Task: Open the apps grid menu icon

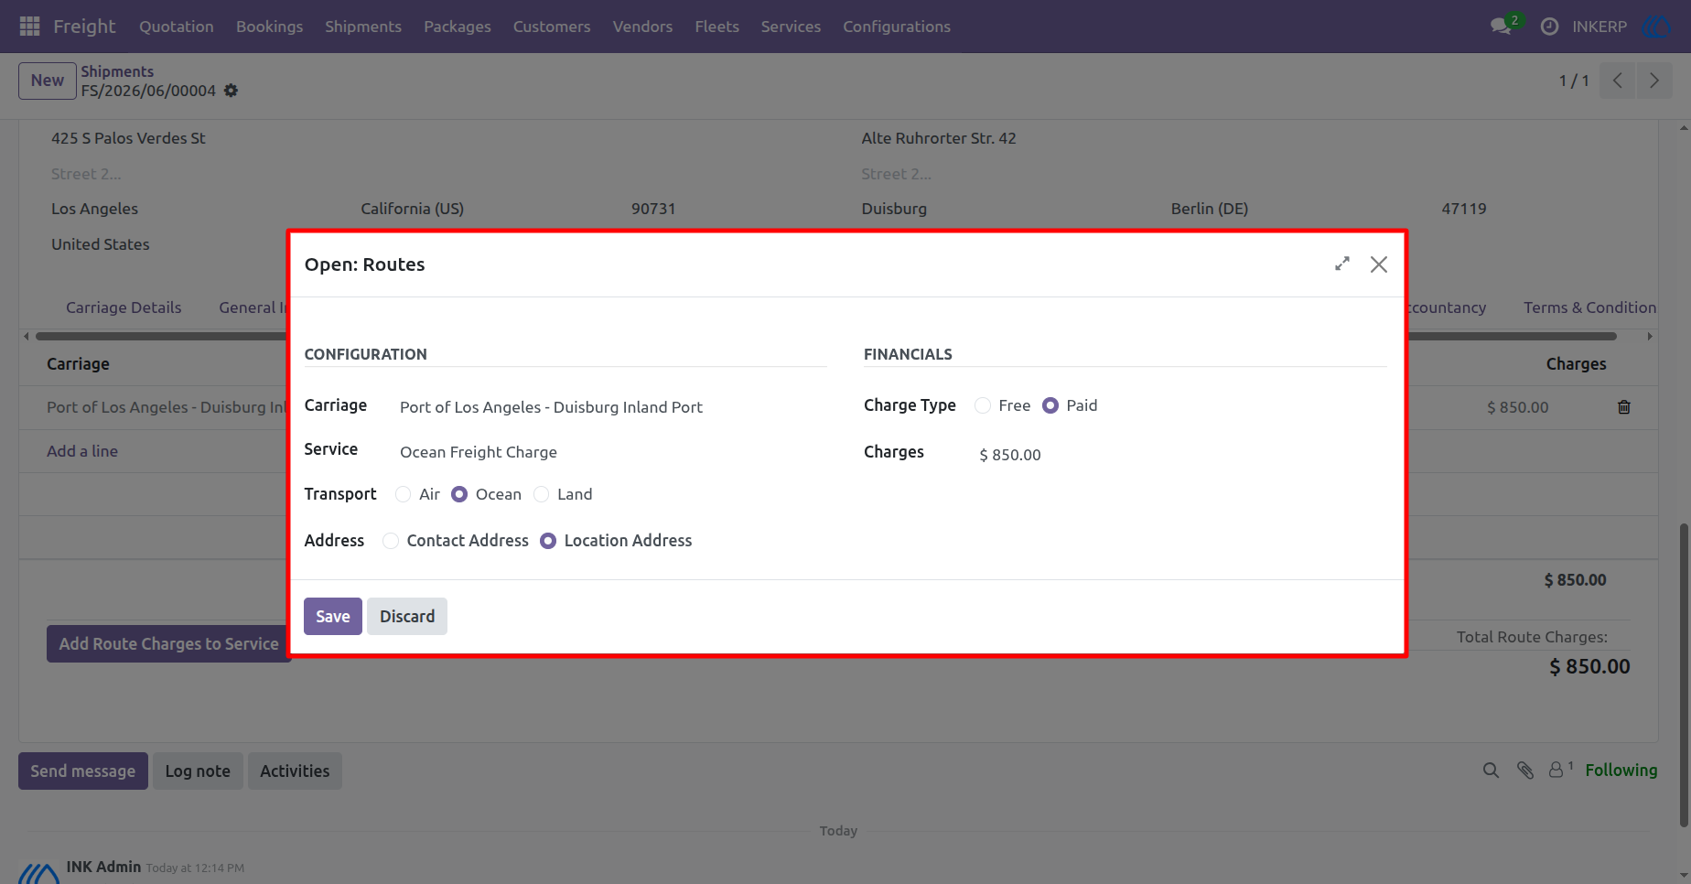Action: 29,27
